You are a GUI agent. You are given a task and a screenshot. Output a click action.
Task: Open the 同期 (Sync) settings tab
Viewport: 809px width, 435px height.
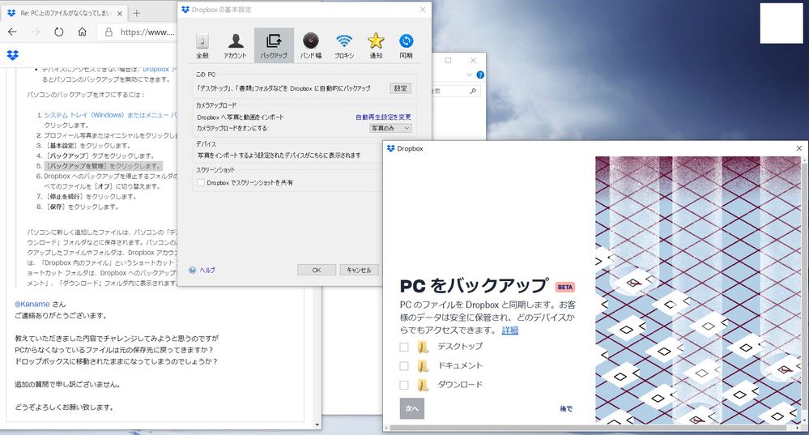click(x=406, y=45)
